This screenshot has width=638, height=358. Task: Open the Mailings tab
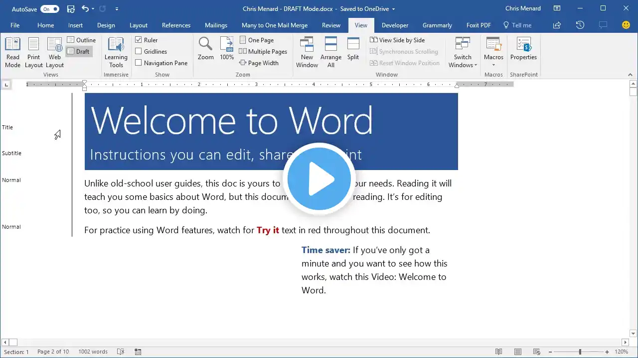click(216, 25)
